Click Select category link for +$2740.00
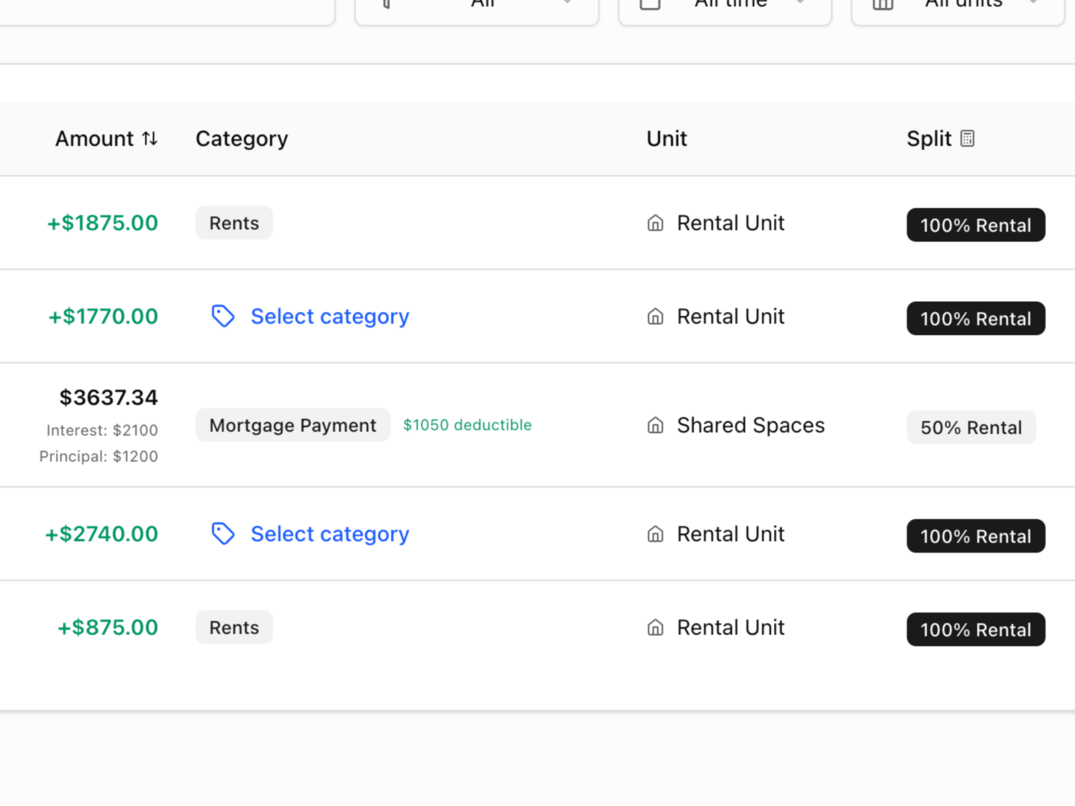 point(329,535)
